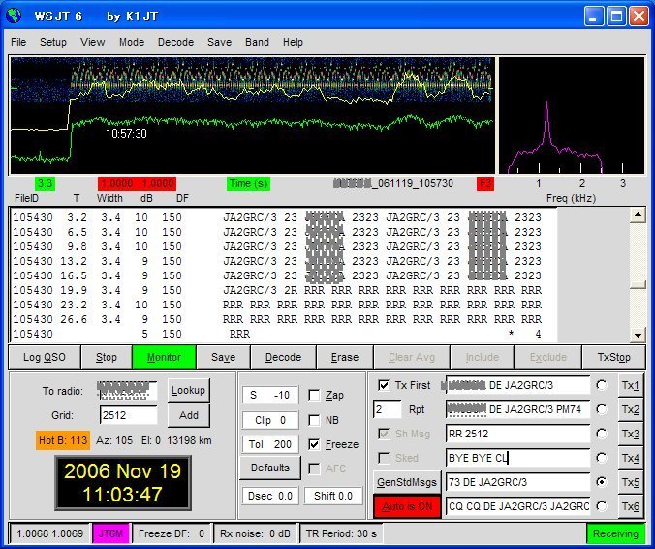Click the Shift 0.0 control
Viewport: 655px width, 549px height.
coord(333,496)
